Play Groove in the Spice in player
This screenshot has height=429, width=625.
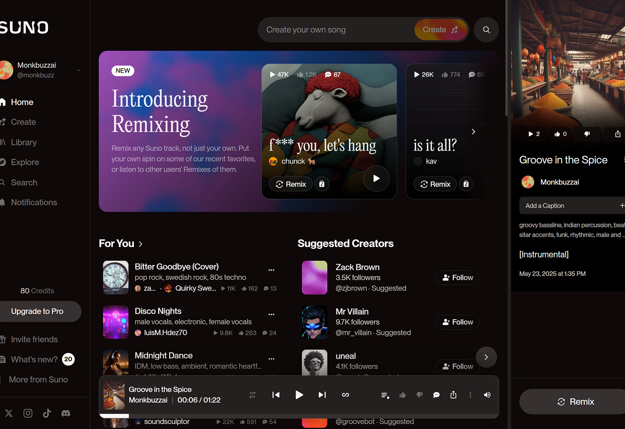point(299,395)
